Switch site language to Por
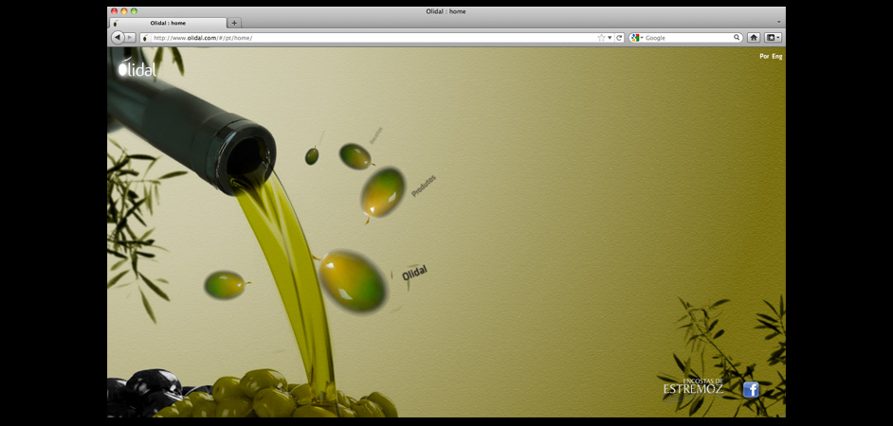Viewport: 893px width, 426px height. pyautogui.click(x=764, y=57)
